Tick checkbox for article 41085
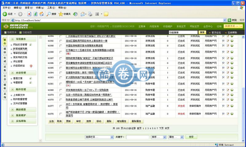 click(61, 68)
